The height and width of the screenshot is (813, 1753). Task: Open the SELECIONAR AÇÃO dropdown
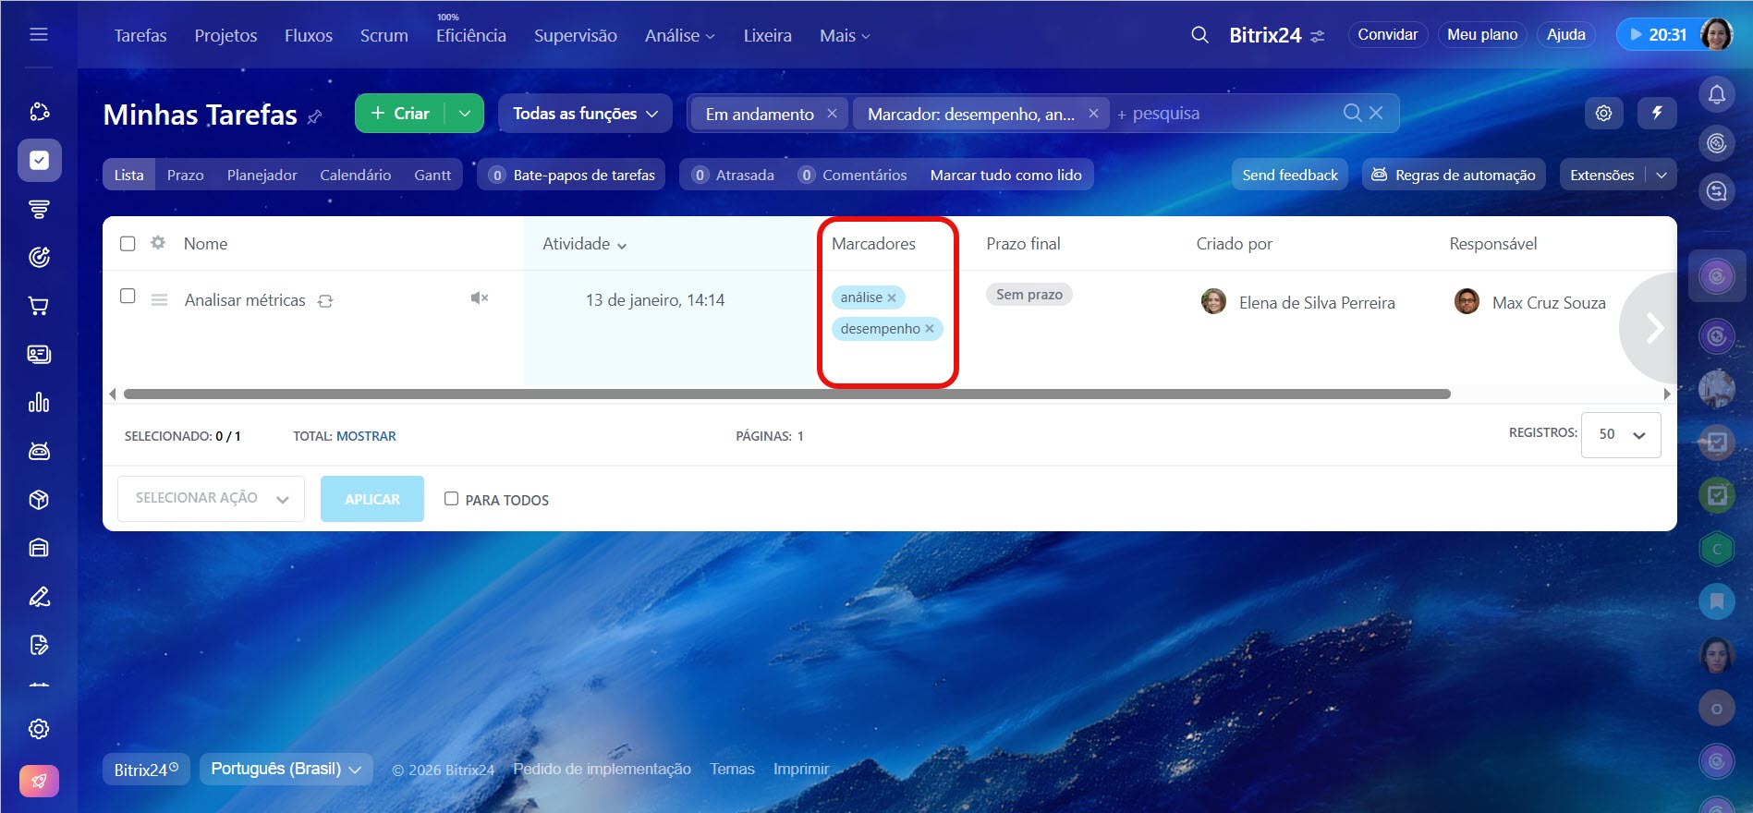click(x=211, y=499)
